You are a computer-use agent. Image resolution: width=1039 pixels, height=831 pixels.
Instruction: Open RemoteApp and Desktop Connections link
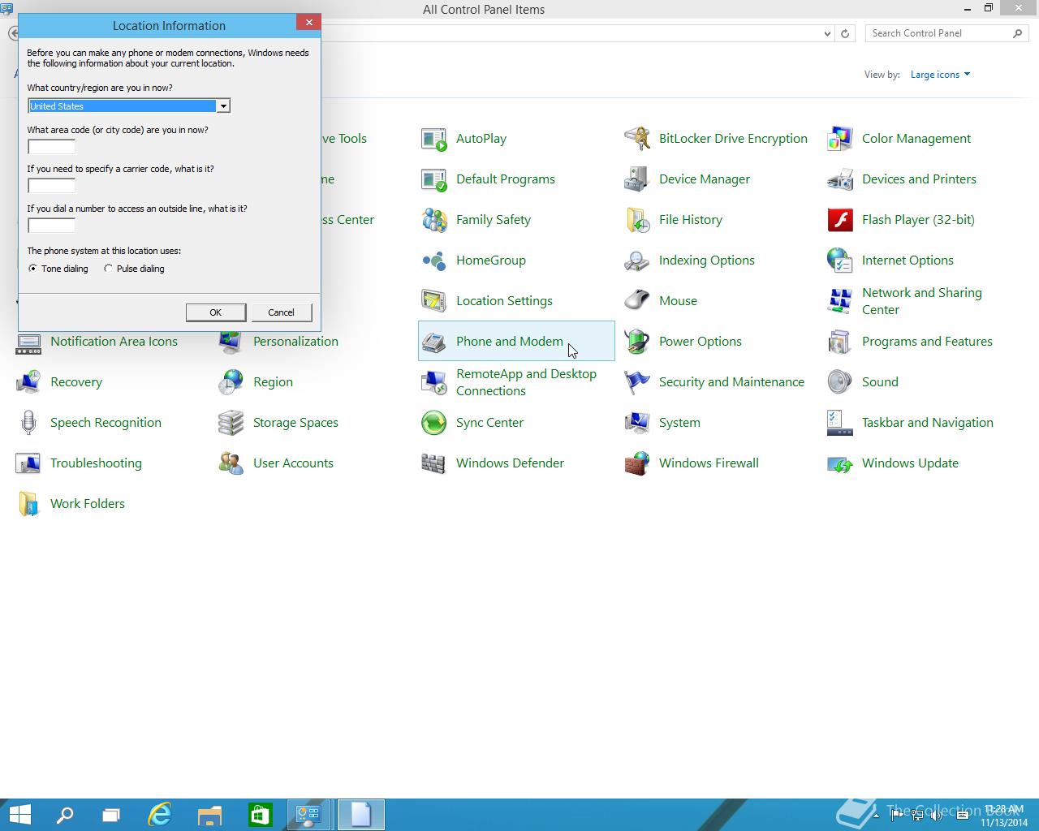tap(526, 382)
